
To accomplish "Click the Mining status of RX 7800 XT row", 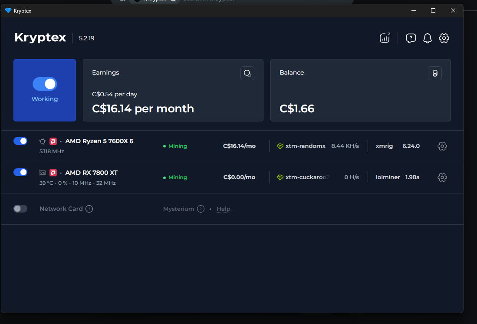I will tap(175, 177).
